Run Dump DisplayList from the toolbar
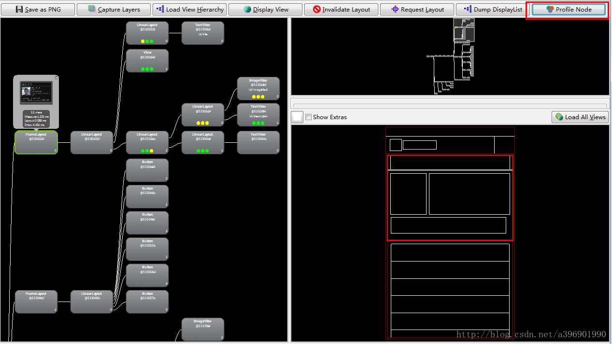The width and height of the screenshot is (612, 344). [493, 9]
